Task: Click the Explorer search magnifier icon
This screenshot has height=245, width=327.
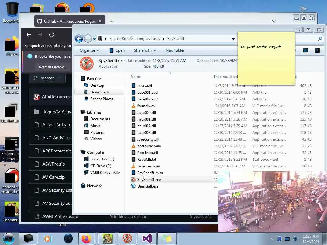Action: point(320,39)
